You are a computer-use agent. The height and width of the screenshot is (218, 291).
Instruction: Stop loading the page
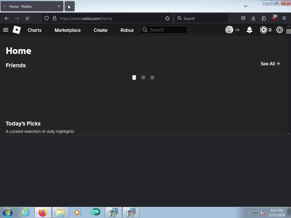[x=27, y=18]
